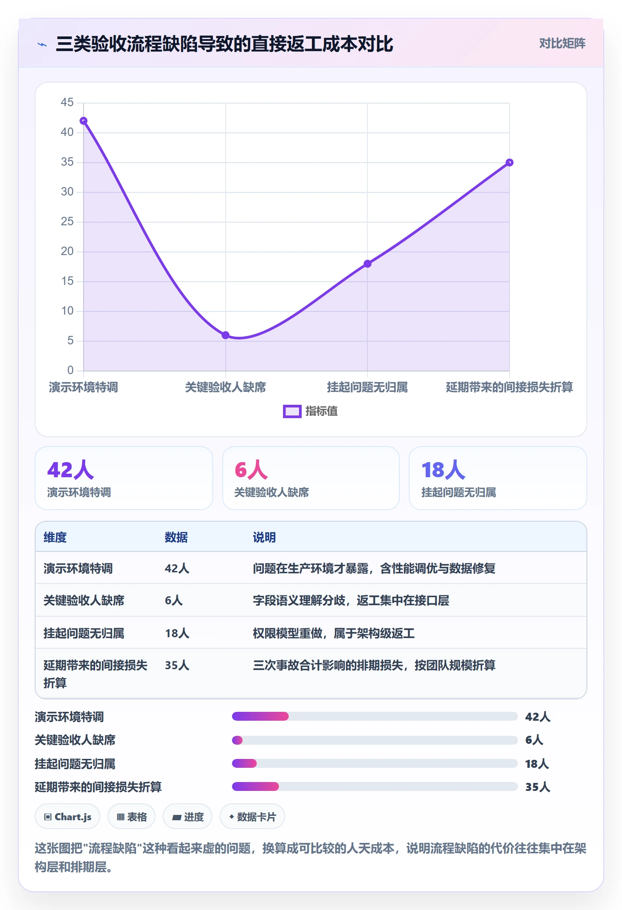Click the 延期带来的间接损失折算 x-axis label
This screenshot has width=622, height=910.
[x=510, y=387]
